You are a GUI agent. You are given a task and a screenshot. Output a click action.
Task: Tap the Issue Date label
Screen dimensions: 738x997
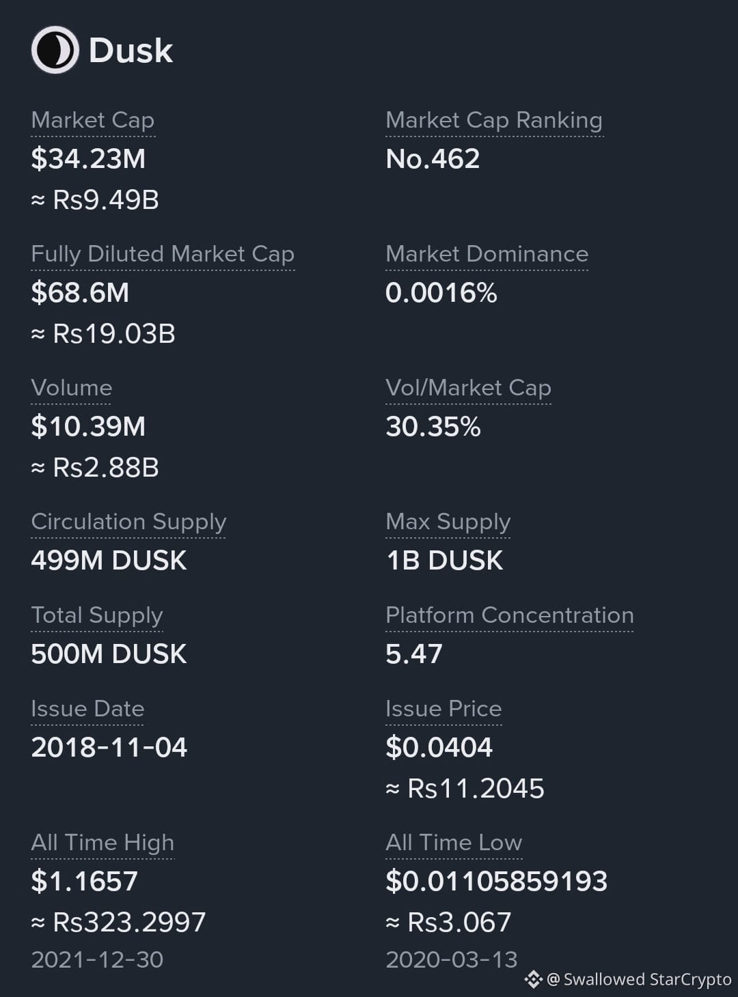point(87,709)
